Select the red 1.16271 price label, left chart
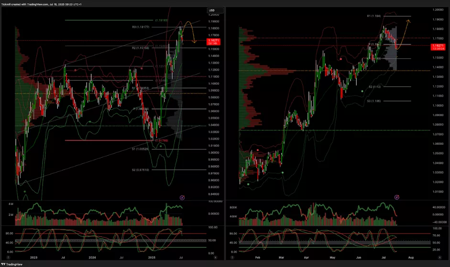The image size is (450, 267). [213, 42]
